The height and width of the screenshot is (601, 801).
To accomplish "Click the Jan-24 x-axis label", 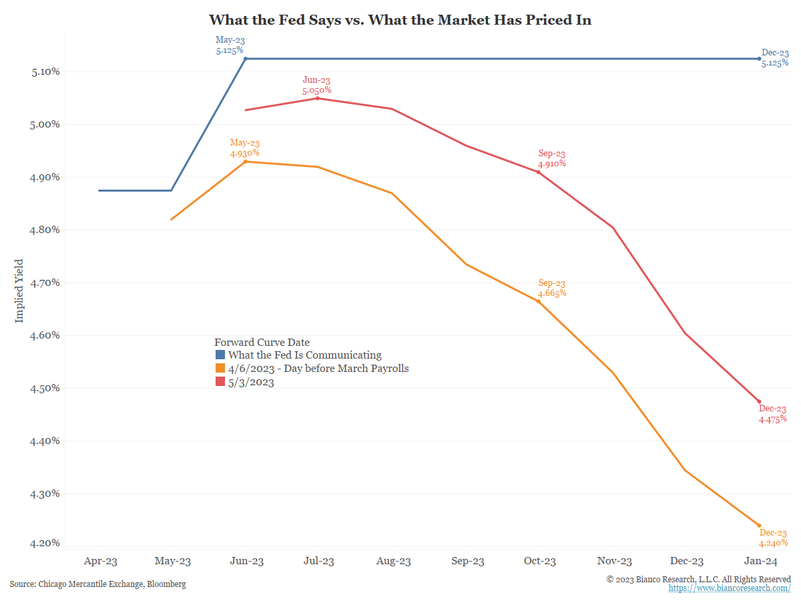I will click(x=760, y=561).
